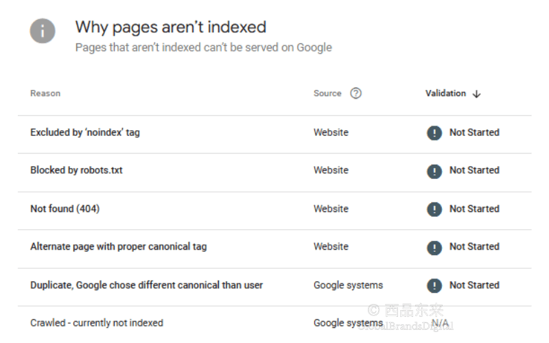Screen dimensions: 549x343
Task: Sort the table by the Validation column header
Action: (445, 93)
